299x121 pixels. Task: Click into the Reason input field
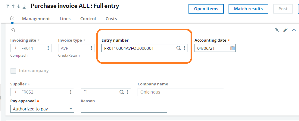coord(124,109)
